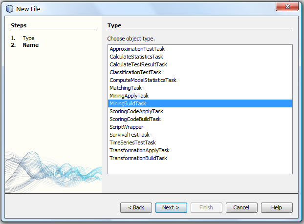Select CalculateTestResultTask entry
Screen dimensions: 304x224
pos(138,64)
